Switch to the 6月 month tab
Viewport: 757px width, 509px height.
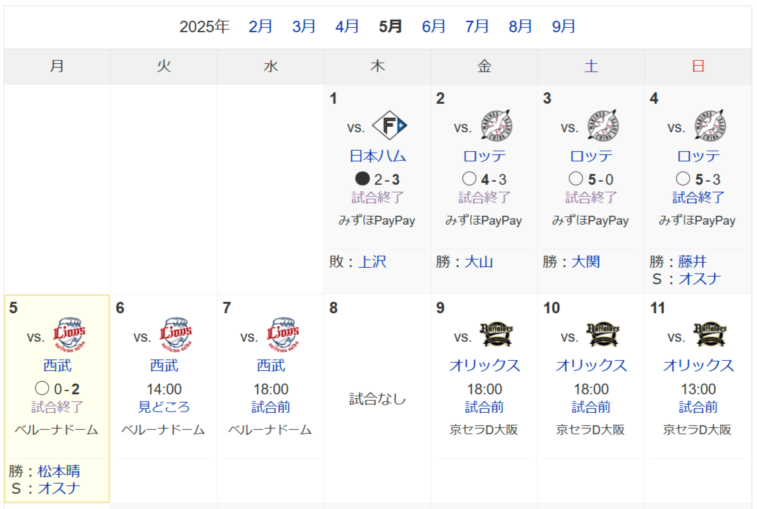(433, 27)
